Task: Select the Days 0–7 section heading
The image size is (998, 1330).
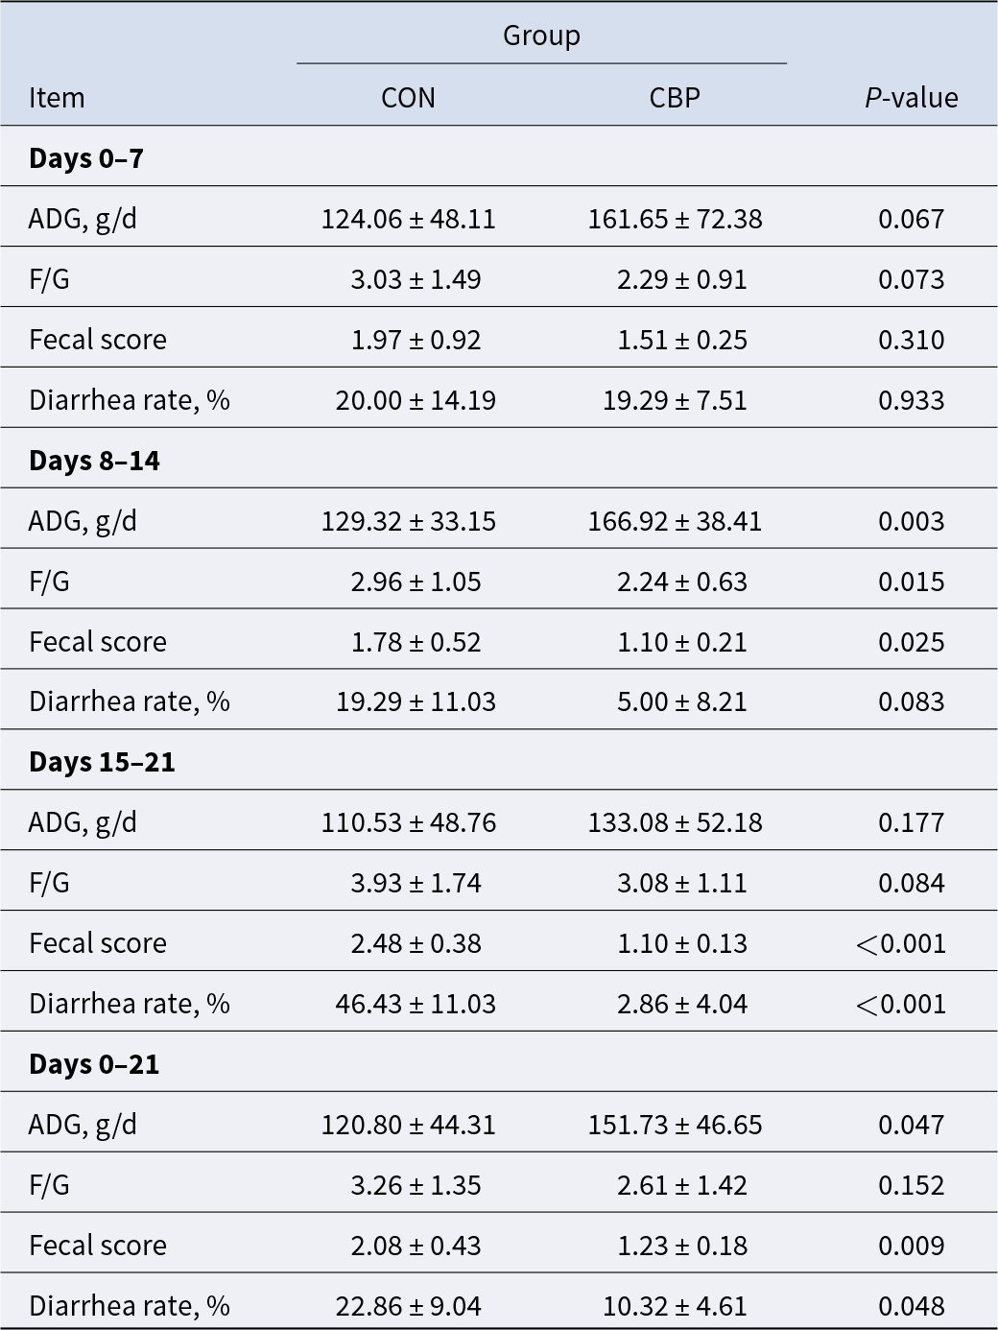Action: (x=86, y=158)
